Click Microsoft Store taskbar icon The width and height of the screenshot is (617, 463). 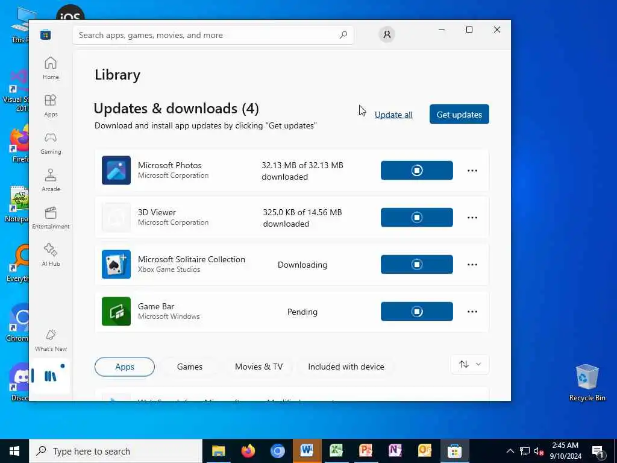(454, 451)
